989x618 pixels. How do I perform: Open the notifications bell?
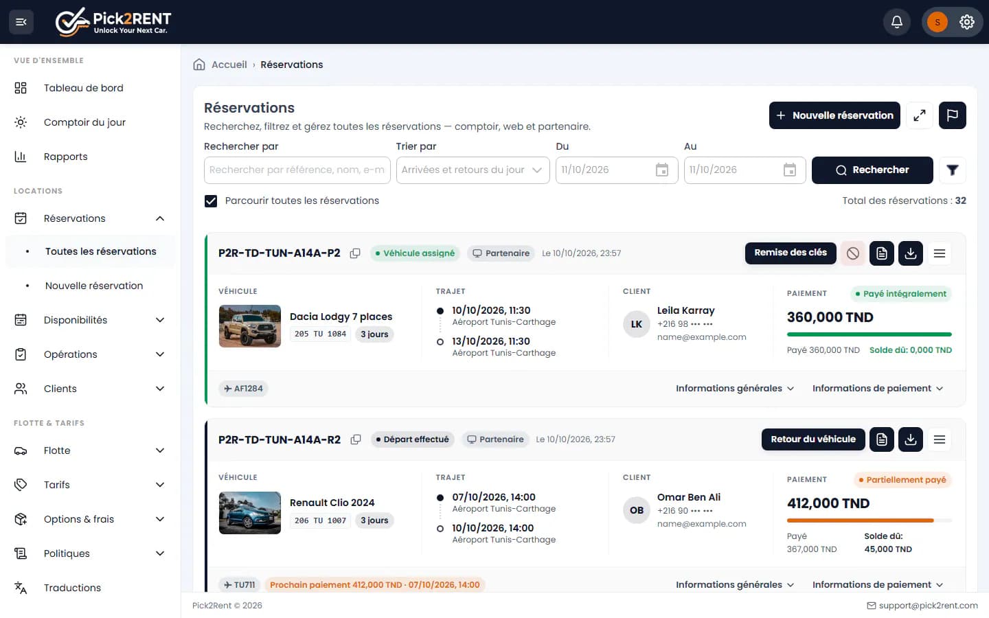[x=897, y=22]
